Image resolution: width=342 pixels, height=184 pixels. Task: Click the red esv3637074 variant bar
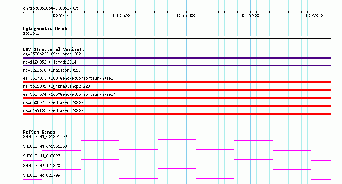(x=177, y=98)
